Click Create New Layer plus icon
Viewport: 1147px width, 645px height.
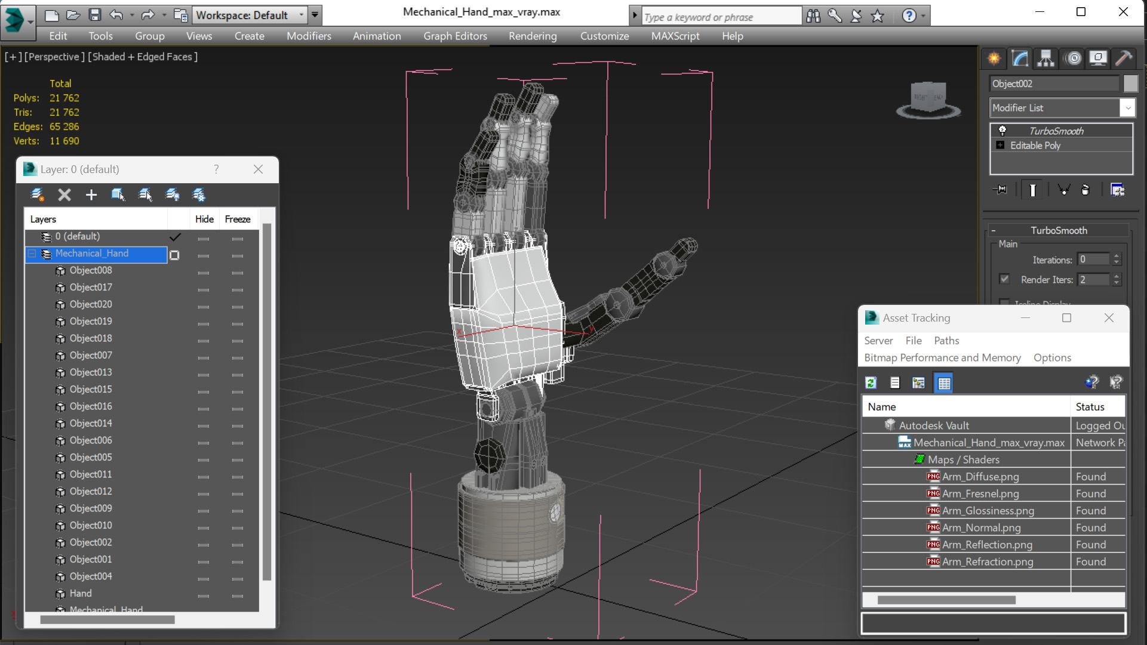click(91, 195)
